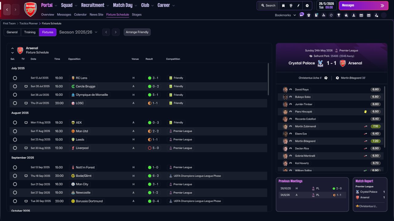
Task: Click the Arsenal crest in the match summary
Action: [x=343, y=63]
